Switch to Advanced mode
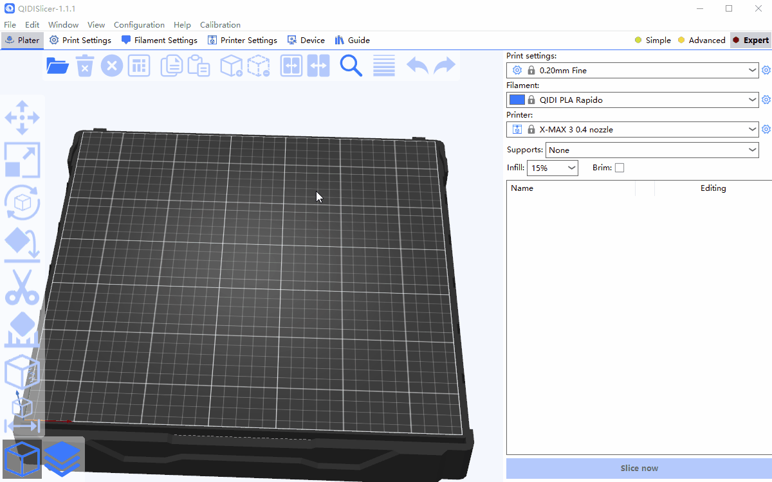The image size is (772, 482). (x=701, y=40)
